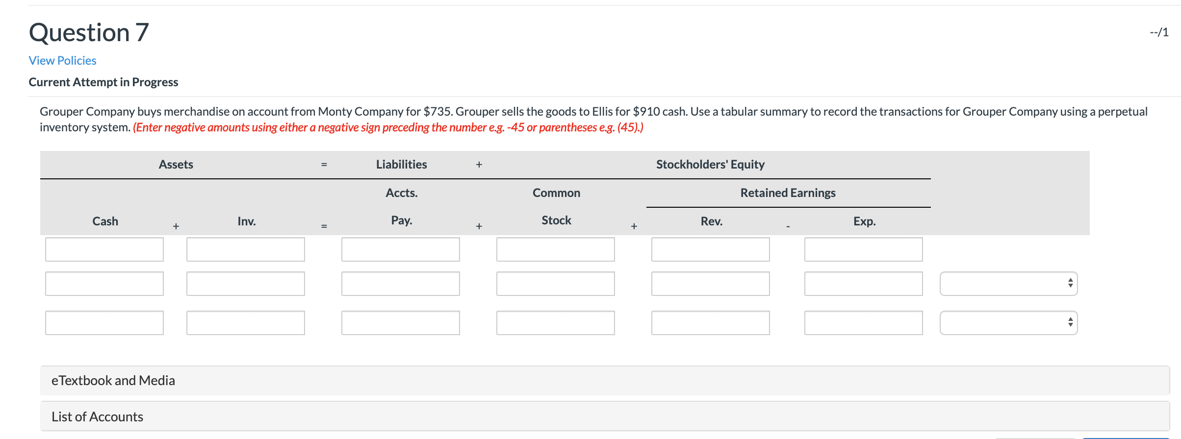Click the Inv. input in the second row
Screen dimensions: 1181x439
point(245,283)
